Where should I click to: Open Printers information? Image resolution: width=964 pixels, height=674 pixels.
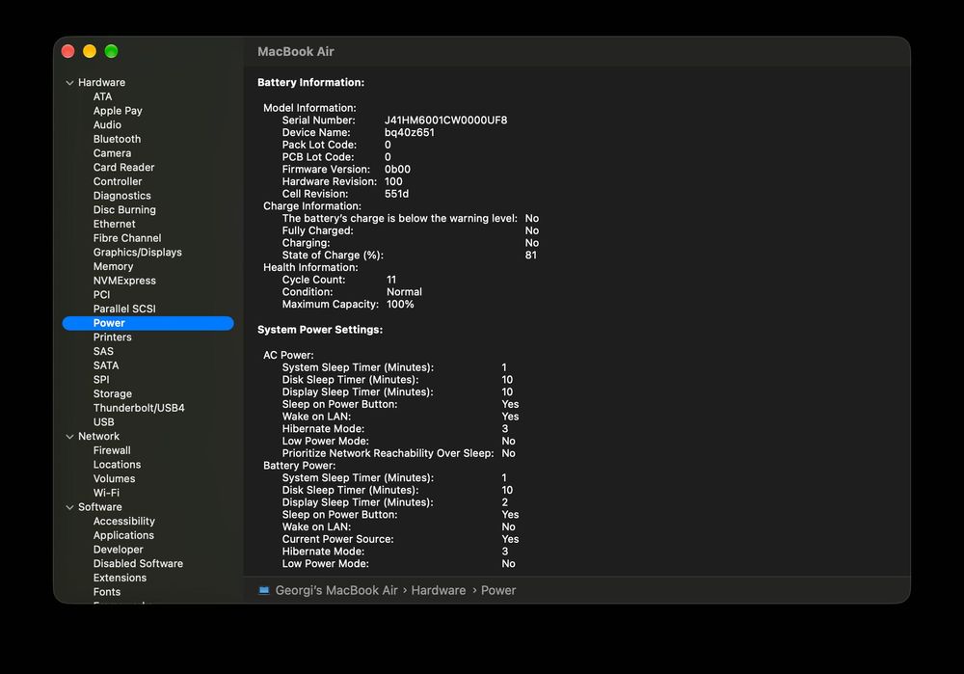pyautogui.click(x=113, y=337)
